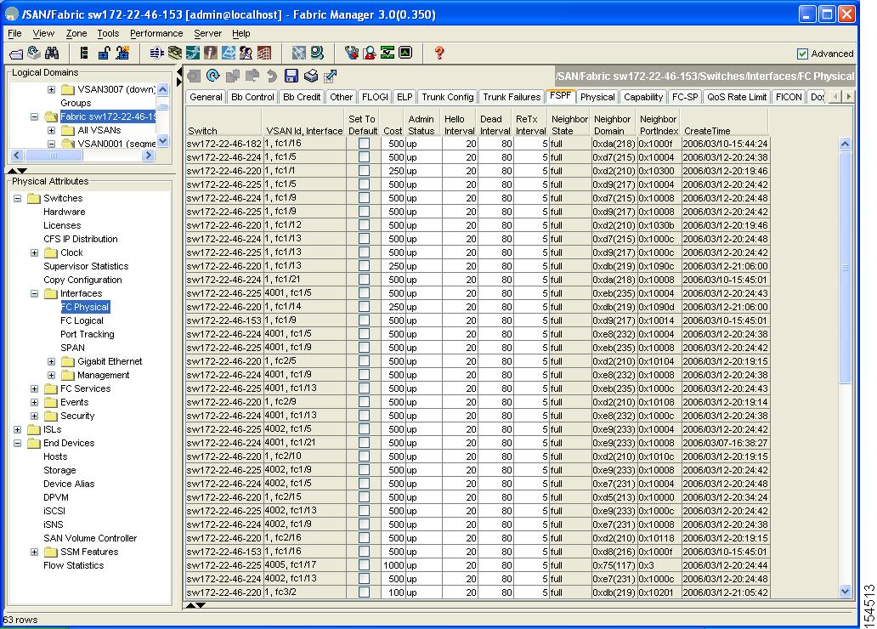Viewport: 877px width, 629px height.
Task: Click the table vertical scrollbar down arrow
Action: pyautogui.click(x=845, y=591)
